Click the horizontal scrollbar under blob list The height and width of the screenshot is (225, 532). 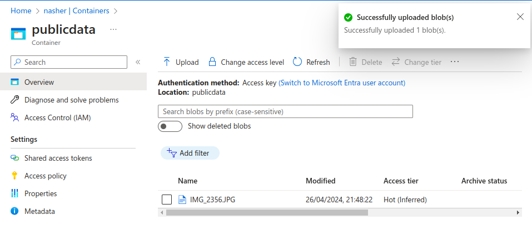267,212
